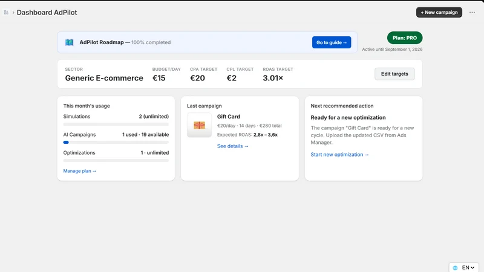Select the Dashboard AdPilot breadcrumb title
The image size is (484, 272).
click(47, 12)
